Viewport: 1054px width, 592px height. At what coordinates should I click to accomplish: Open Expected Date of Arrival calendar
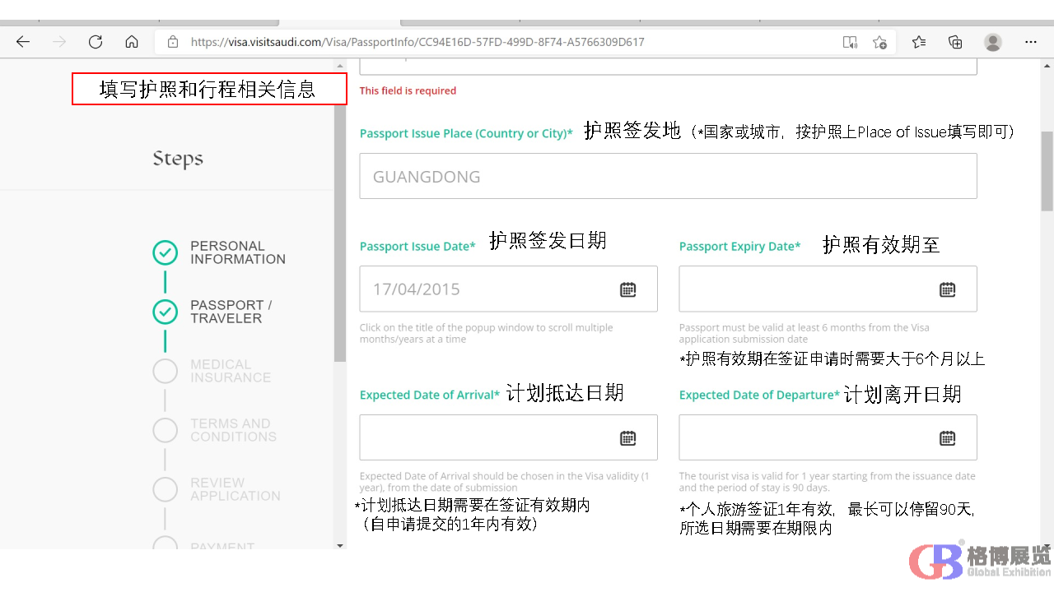click(627, 438)
